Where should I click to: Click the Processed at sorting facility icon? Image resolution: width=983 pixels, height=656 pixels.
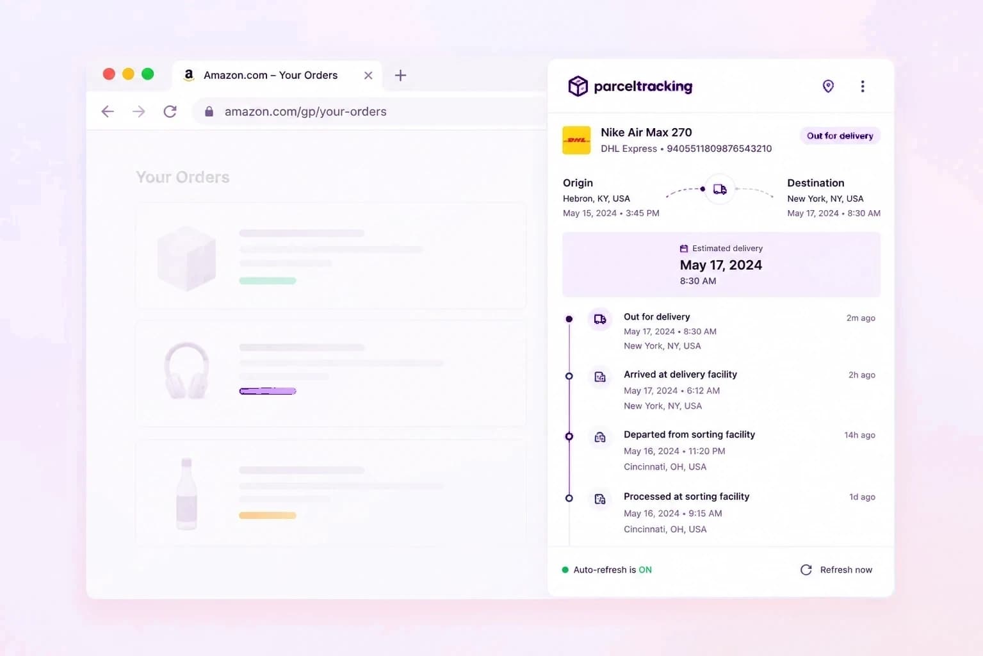click(600, 498)
